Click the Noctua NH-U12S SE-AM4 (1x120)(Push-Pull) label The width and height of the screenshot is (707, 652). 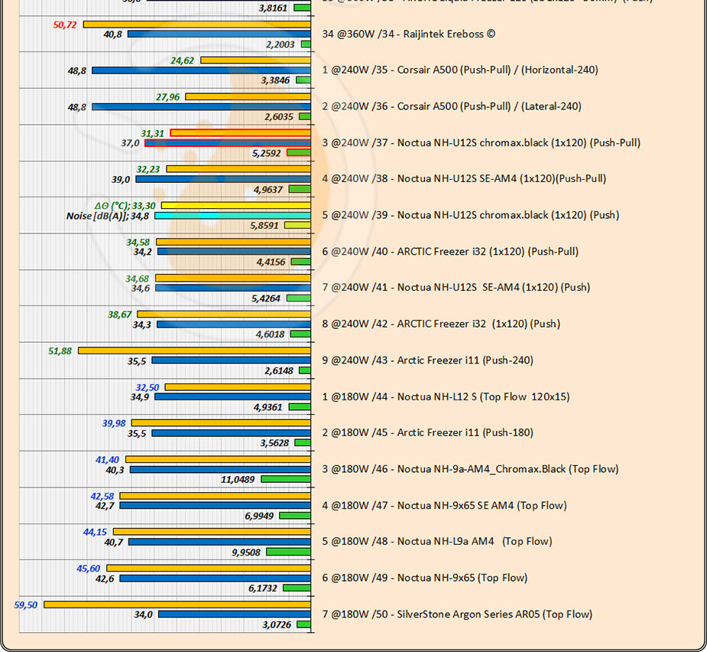tap(464, 178)
